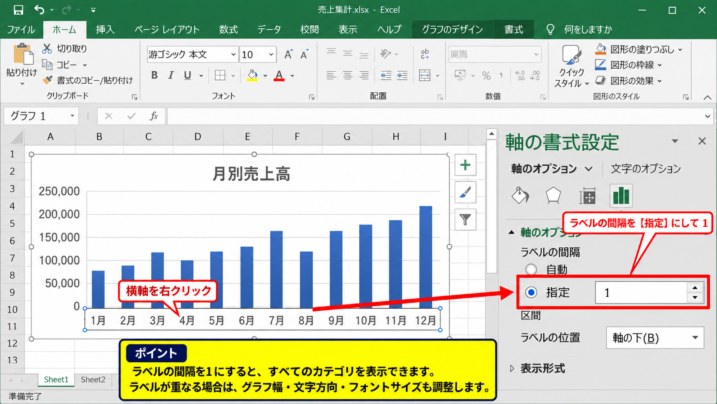Image resolution: width=717 pixels, height=404 pixels.
Task: Click the Paste (貼り付け) clipboard icon
Action: point(23,54)
